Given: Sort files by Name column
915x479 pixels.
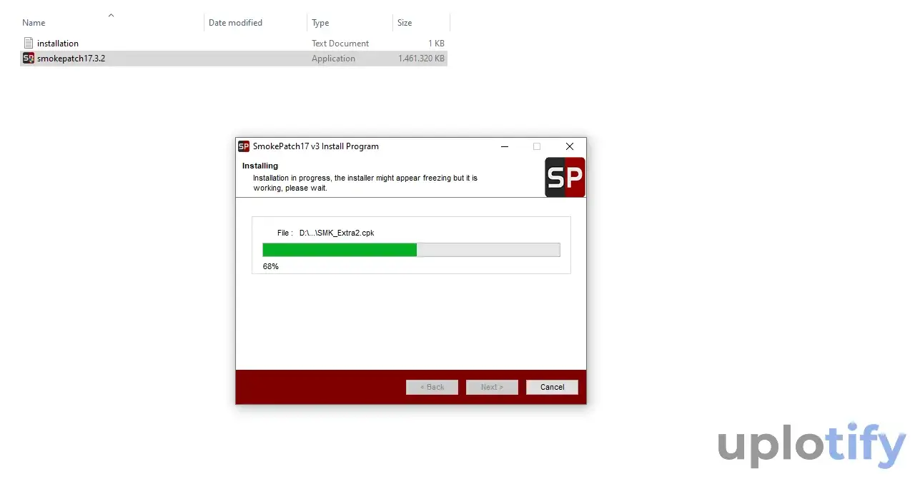Looking at the screenshot, I should pyautogui.click(x=34, y=23).
